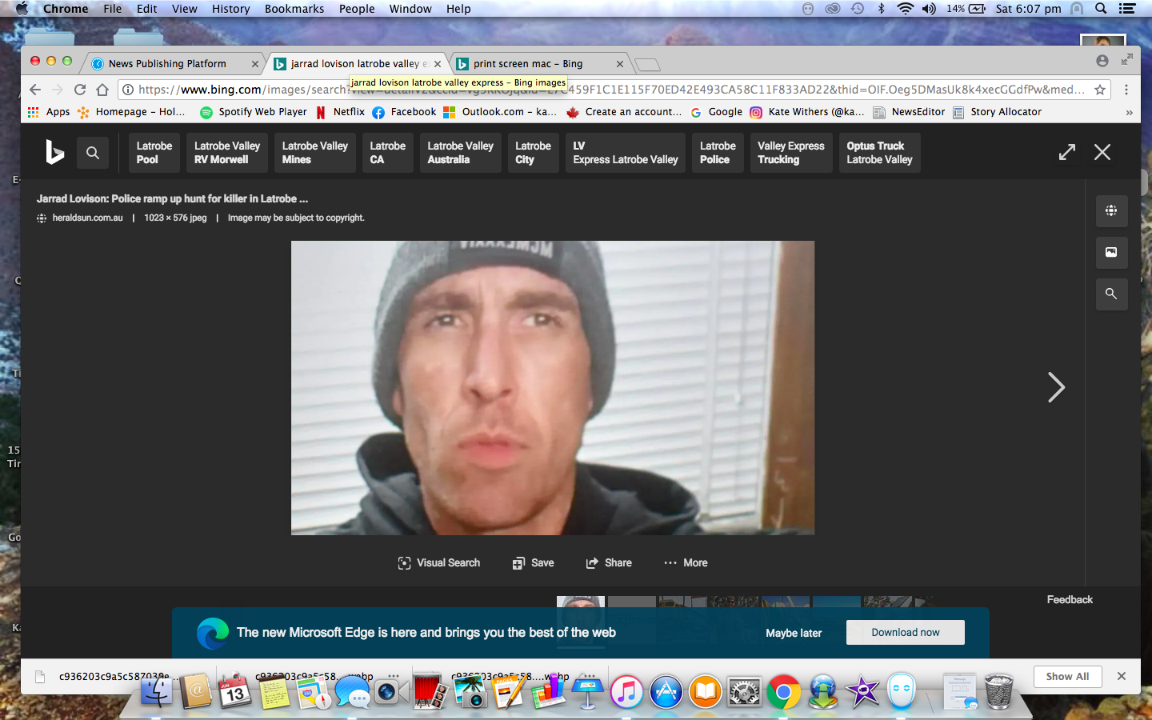Open Netflix bookmark
The image size is (1152, 720).
point(341,112)
